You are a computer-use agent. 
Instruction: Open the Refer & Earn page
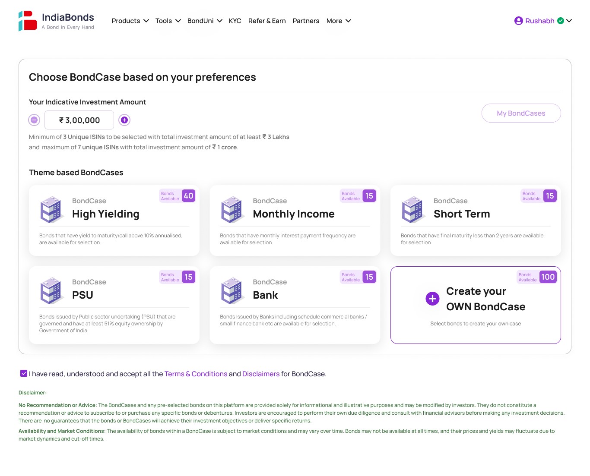[267, 21]
